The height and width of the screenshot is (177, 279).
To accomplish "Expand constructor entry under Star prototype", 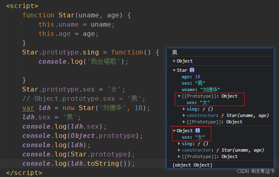I will [x=184, y=115].
